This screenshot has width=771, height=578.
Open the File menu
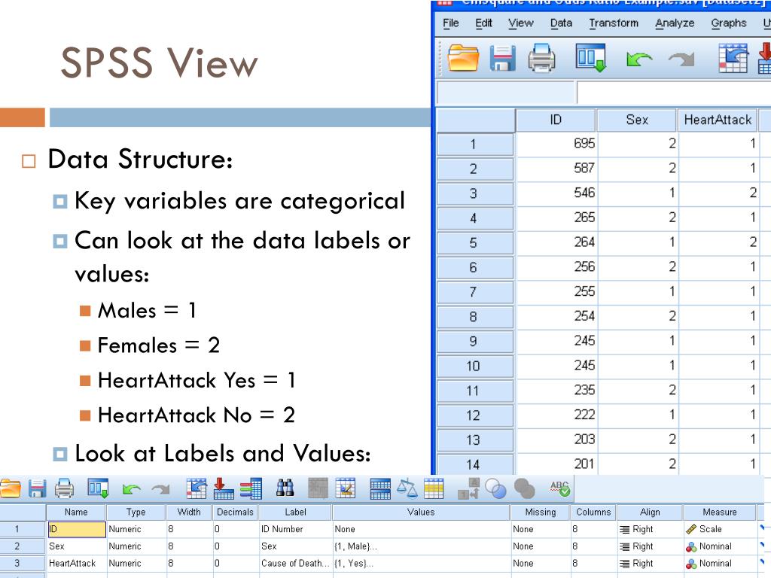coord(451,23)
